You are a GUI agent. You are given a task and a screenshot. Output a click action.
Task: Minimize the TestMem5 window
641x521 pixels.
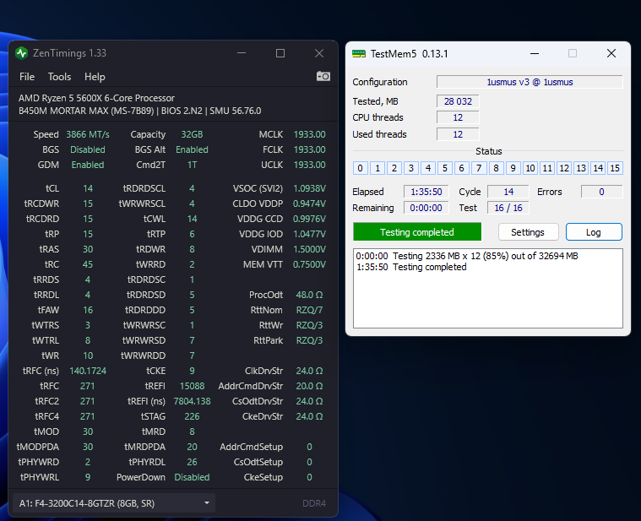tap(535, 53)
